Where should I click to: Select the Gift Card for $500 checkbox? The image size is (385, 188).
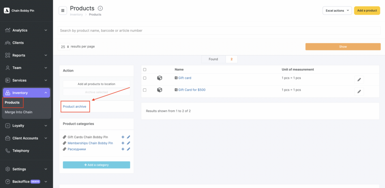click(145, 90)
